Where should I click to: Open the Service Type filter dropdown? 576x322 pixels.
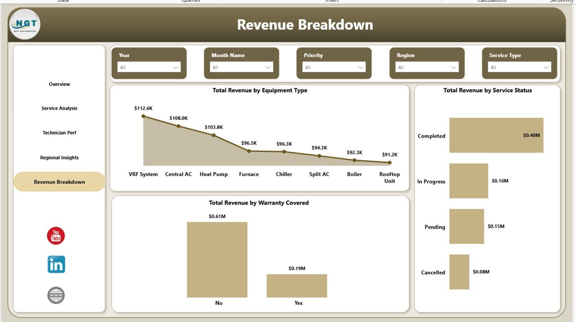546,67
